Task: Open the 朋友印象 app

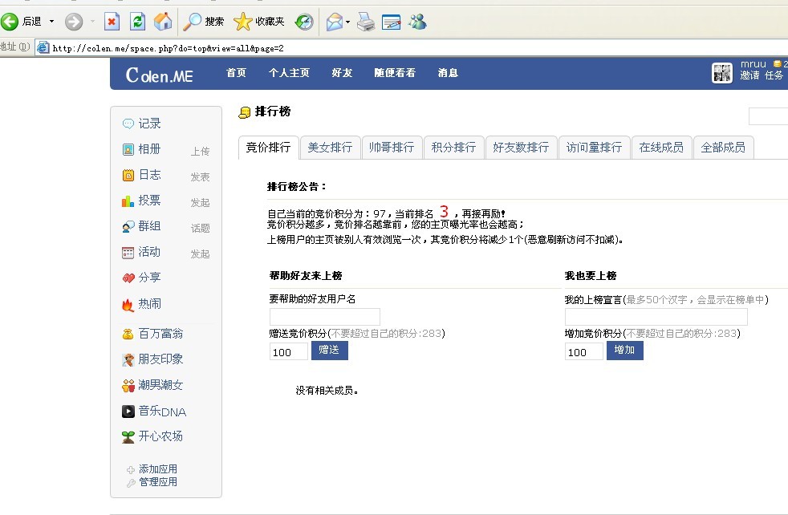Action: point(160,359)
